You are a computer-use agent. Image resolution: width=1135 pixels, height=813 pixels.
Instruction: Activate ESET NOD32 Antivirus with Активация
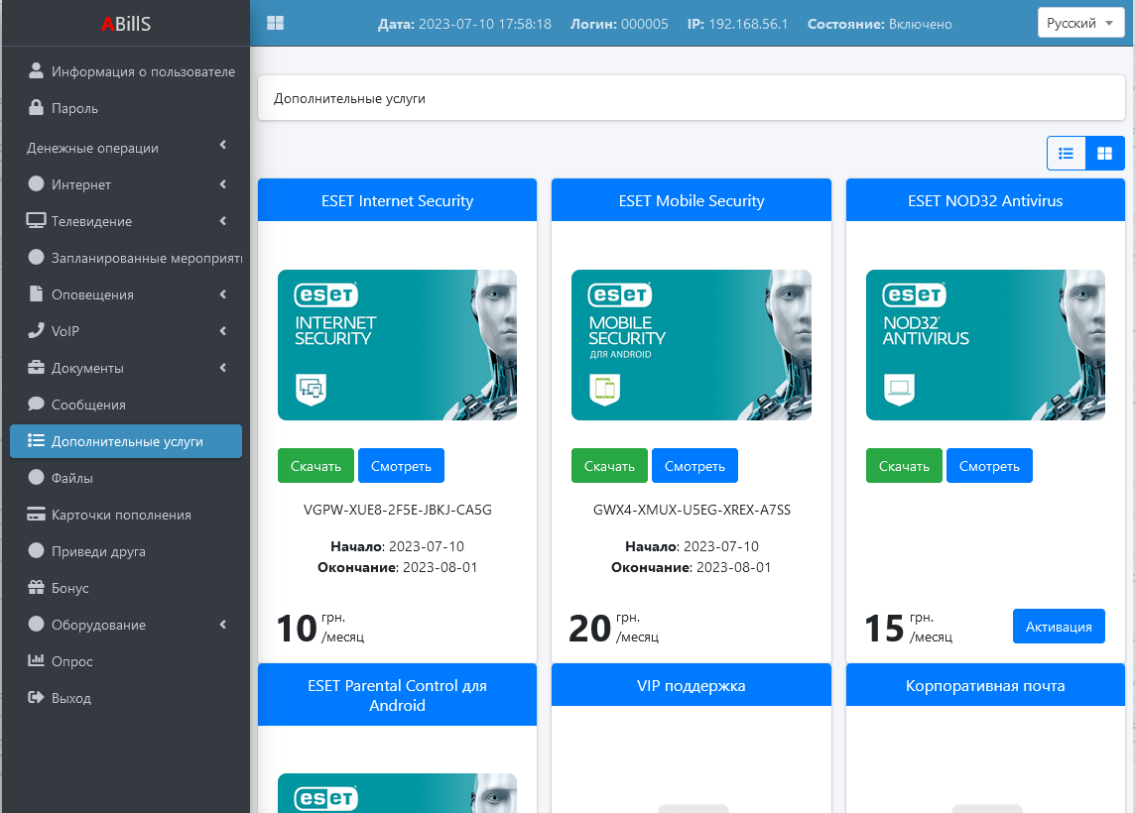[1059, 627]
